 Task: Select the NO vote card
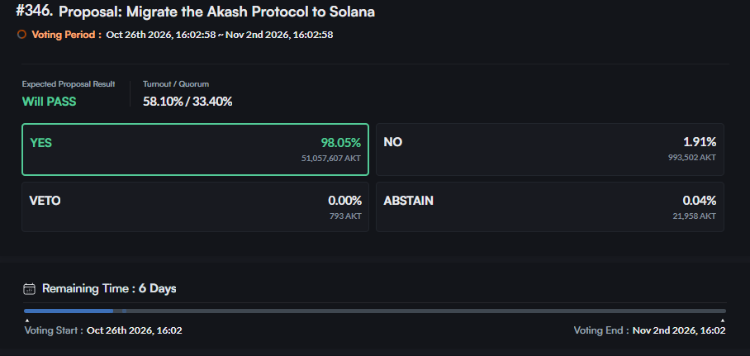click(x=550, y=150)
